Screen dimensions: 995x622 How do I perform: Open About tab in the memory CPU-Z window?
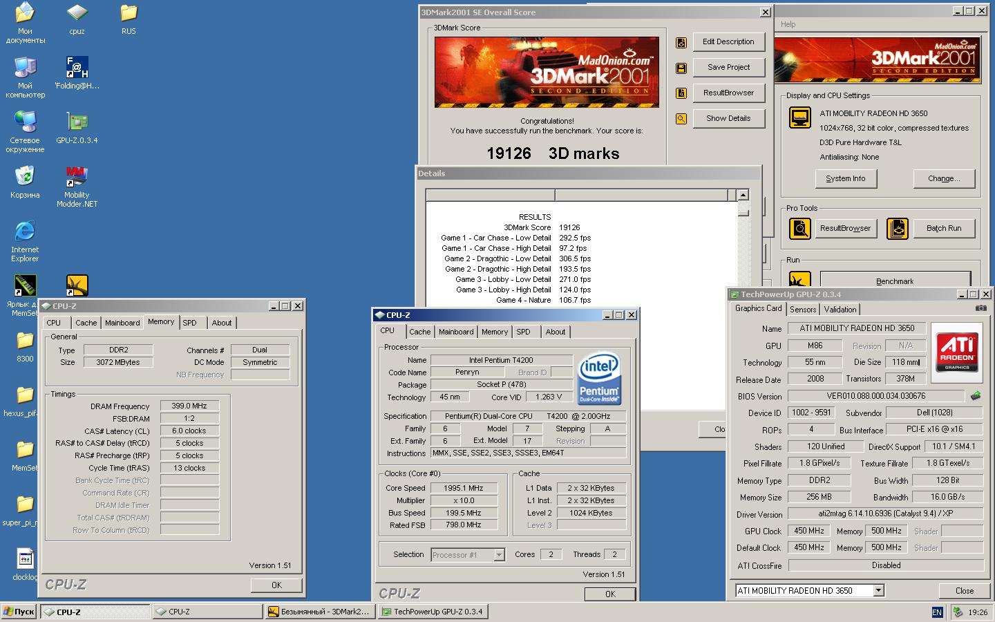222,323
